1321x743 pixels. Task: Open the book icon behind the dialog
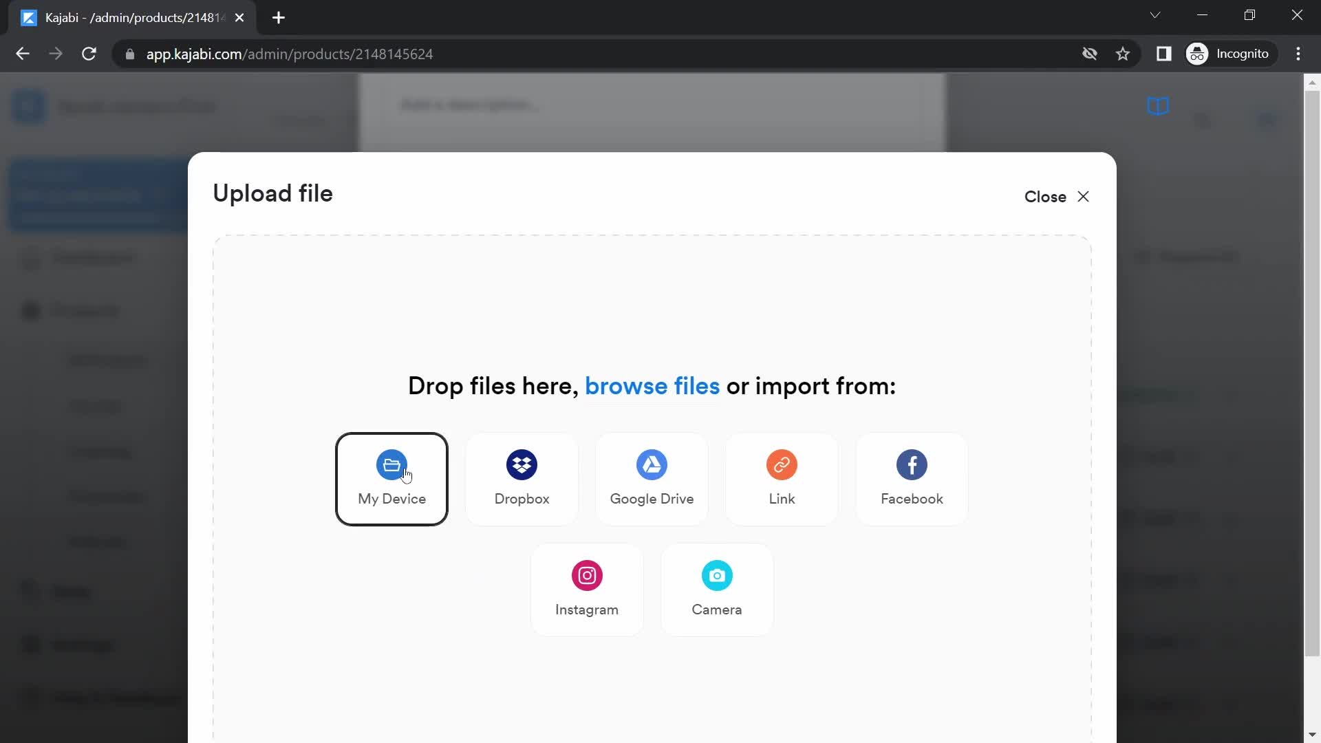[1158, 106]
